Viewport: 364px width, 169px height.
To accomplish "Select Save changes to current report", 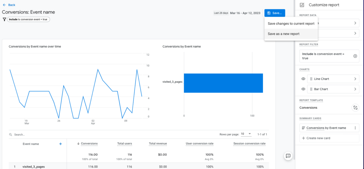I will coord(291,24).
